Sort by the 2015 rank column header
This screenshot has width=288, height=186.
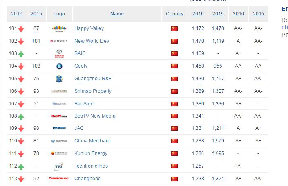[x=36, y=14]
